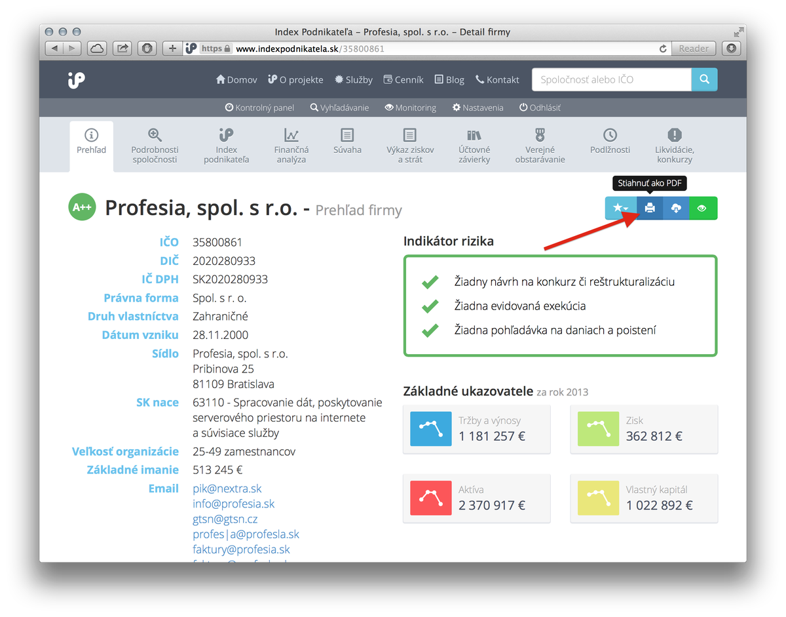Click the iCloud tabs toolbar button

tap(97, 48)
